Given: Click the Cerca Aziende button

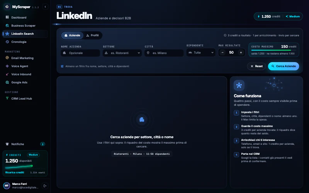Looking at the screenshot, I should [x=284, y=66].
